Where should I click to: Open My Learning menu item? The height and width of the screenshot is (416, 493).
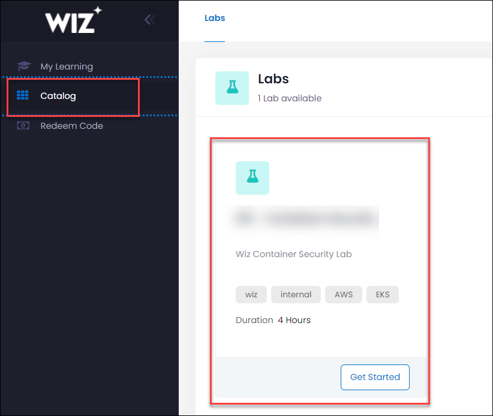[x=67, y=67]
